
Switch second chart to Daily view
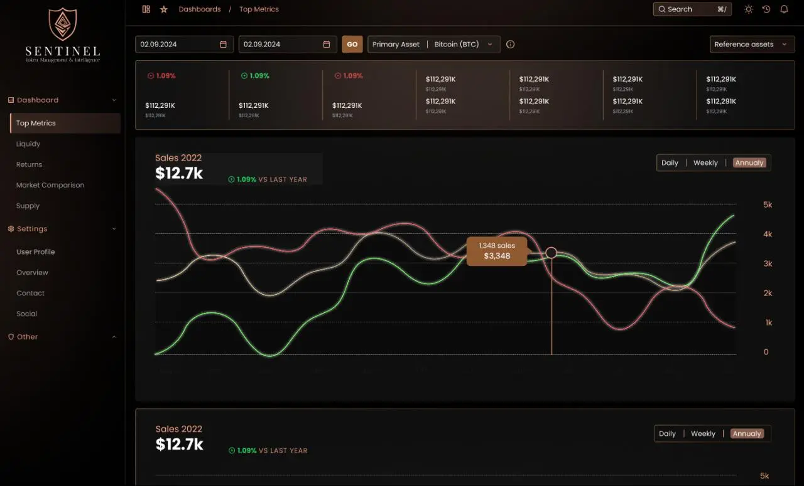coord(667,434)
